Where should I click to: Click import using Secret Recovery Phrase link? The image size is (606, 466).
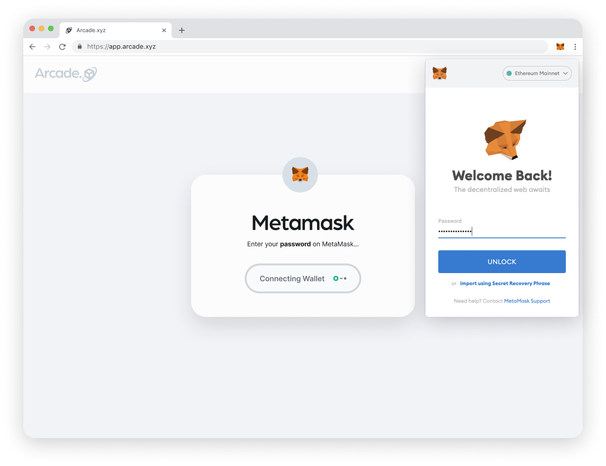pos(505,283)
